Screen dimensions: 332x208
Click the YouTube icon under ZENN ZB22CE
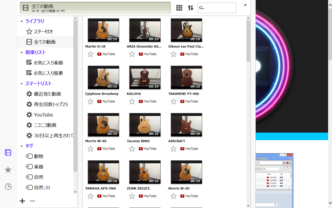coord(141,196)
